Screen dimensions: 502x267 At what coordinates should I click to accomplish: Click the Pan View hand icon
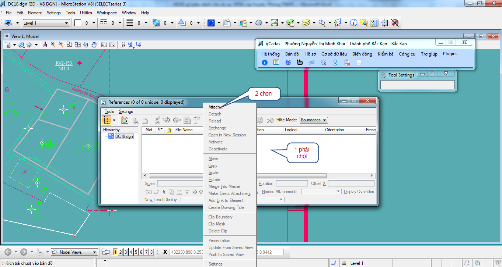coord(94,45)
